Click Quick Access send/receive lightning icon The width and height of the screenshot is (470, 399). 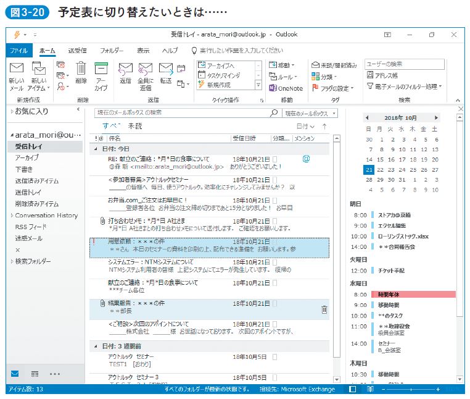17,35
